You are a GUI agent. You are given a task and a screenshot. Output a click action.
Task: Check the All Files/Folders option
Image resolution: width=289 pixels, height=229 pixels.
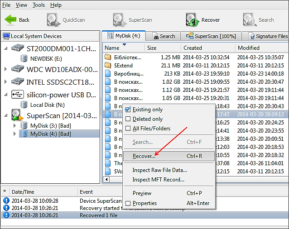tap(128, 129)
